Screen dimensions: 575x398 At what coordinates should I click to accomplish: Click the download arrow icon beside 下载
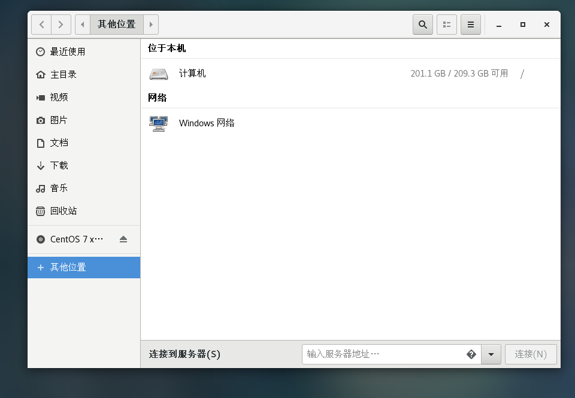(40, 166)
